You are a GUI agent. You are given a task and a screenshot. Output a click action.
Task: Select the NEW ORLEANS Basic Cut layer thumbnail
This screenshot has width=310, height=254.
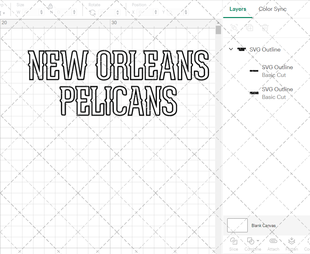(x=254, y=71)
